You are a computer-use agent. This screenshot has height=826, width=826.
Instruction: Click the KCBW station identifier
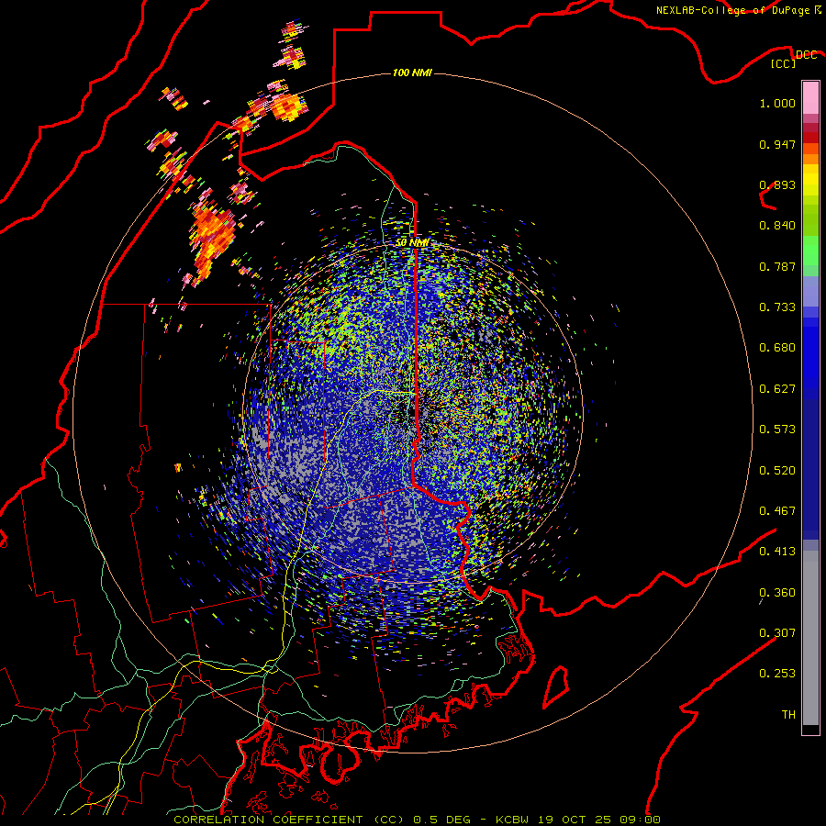[x=512, y=820]
